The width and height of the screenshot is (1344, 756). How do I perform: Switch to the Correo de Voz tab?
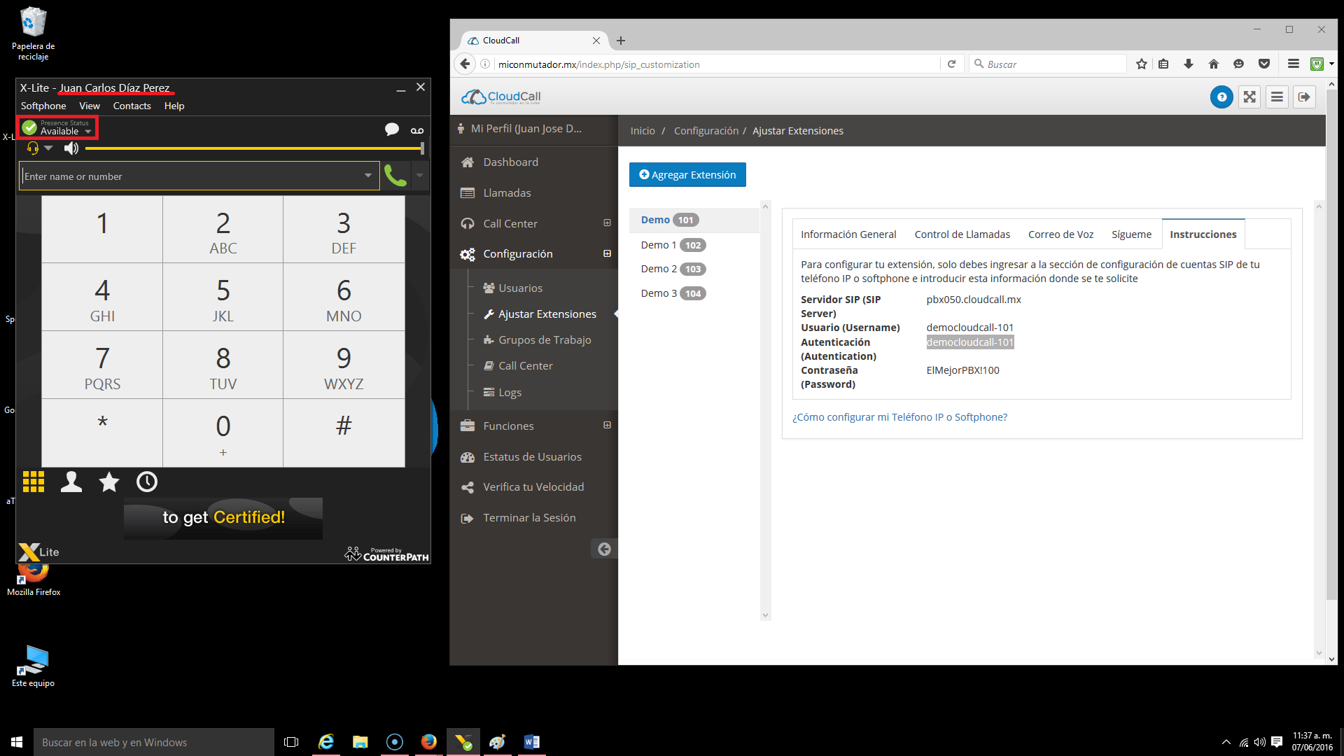point(1060,234)
